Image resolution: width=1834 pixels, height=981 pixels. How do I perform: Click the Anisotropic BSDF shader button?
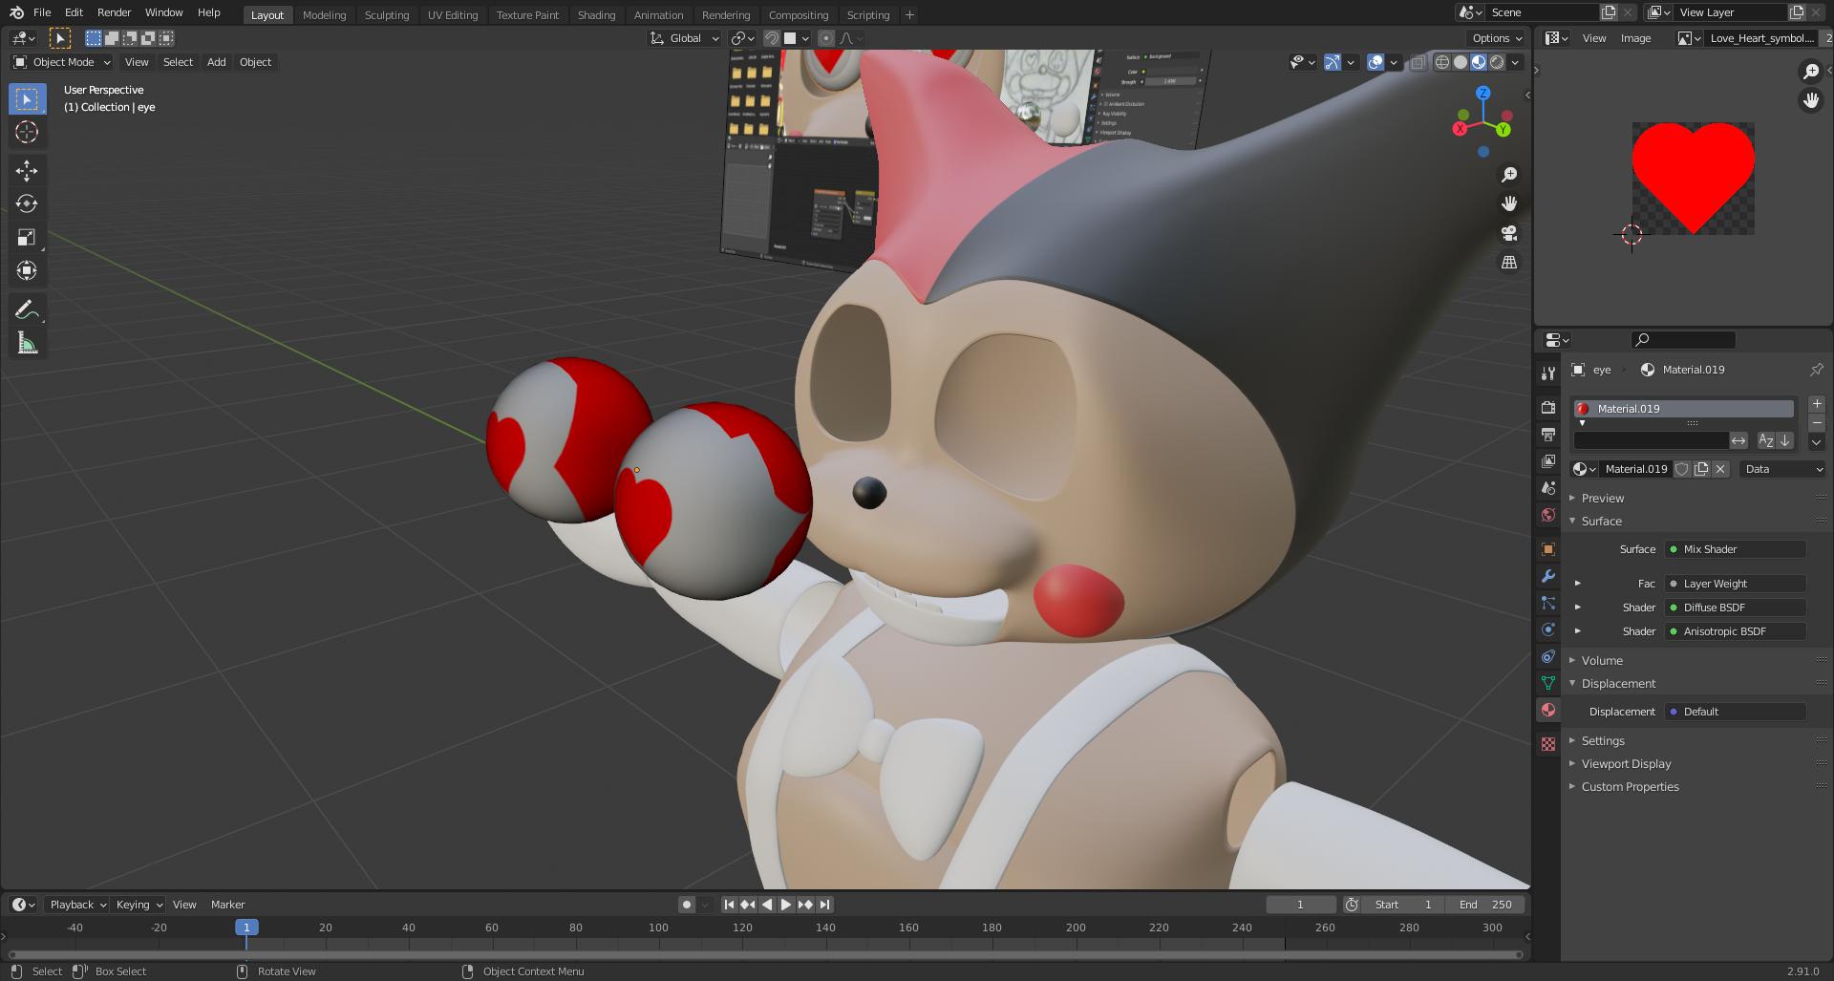click(x=1736, y=631)
